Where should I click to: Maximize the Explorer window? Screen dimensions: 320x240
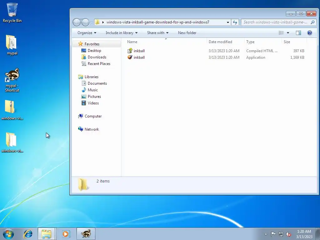click(301, 14)
